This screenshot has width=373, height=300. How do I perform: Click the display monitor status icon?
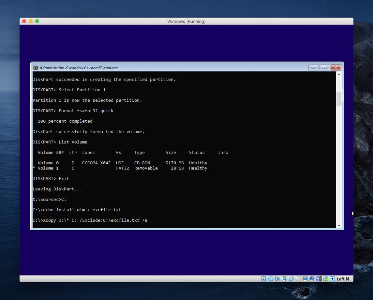click(305, 279)
